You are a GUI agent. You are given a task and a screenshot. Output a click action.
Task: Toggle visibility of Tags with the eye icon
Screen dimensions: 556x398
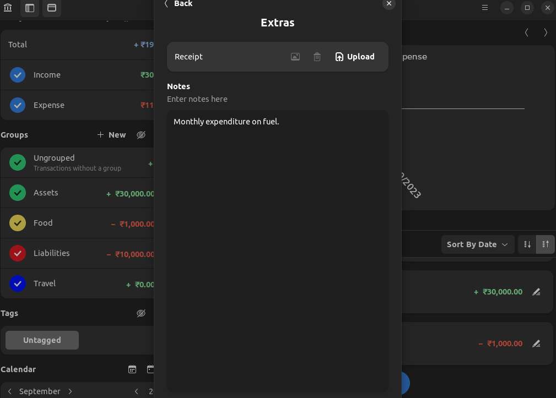point(141,313)
